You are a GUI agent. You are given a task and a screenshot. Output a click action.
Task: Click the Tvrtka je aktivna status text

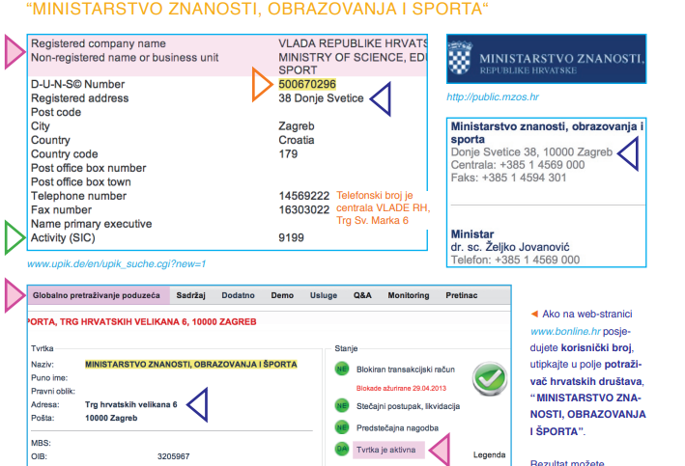tap(386, 450)
